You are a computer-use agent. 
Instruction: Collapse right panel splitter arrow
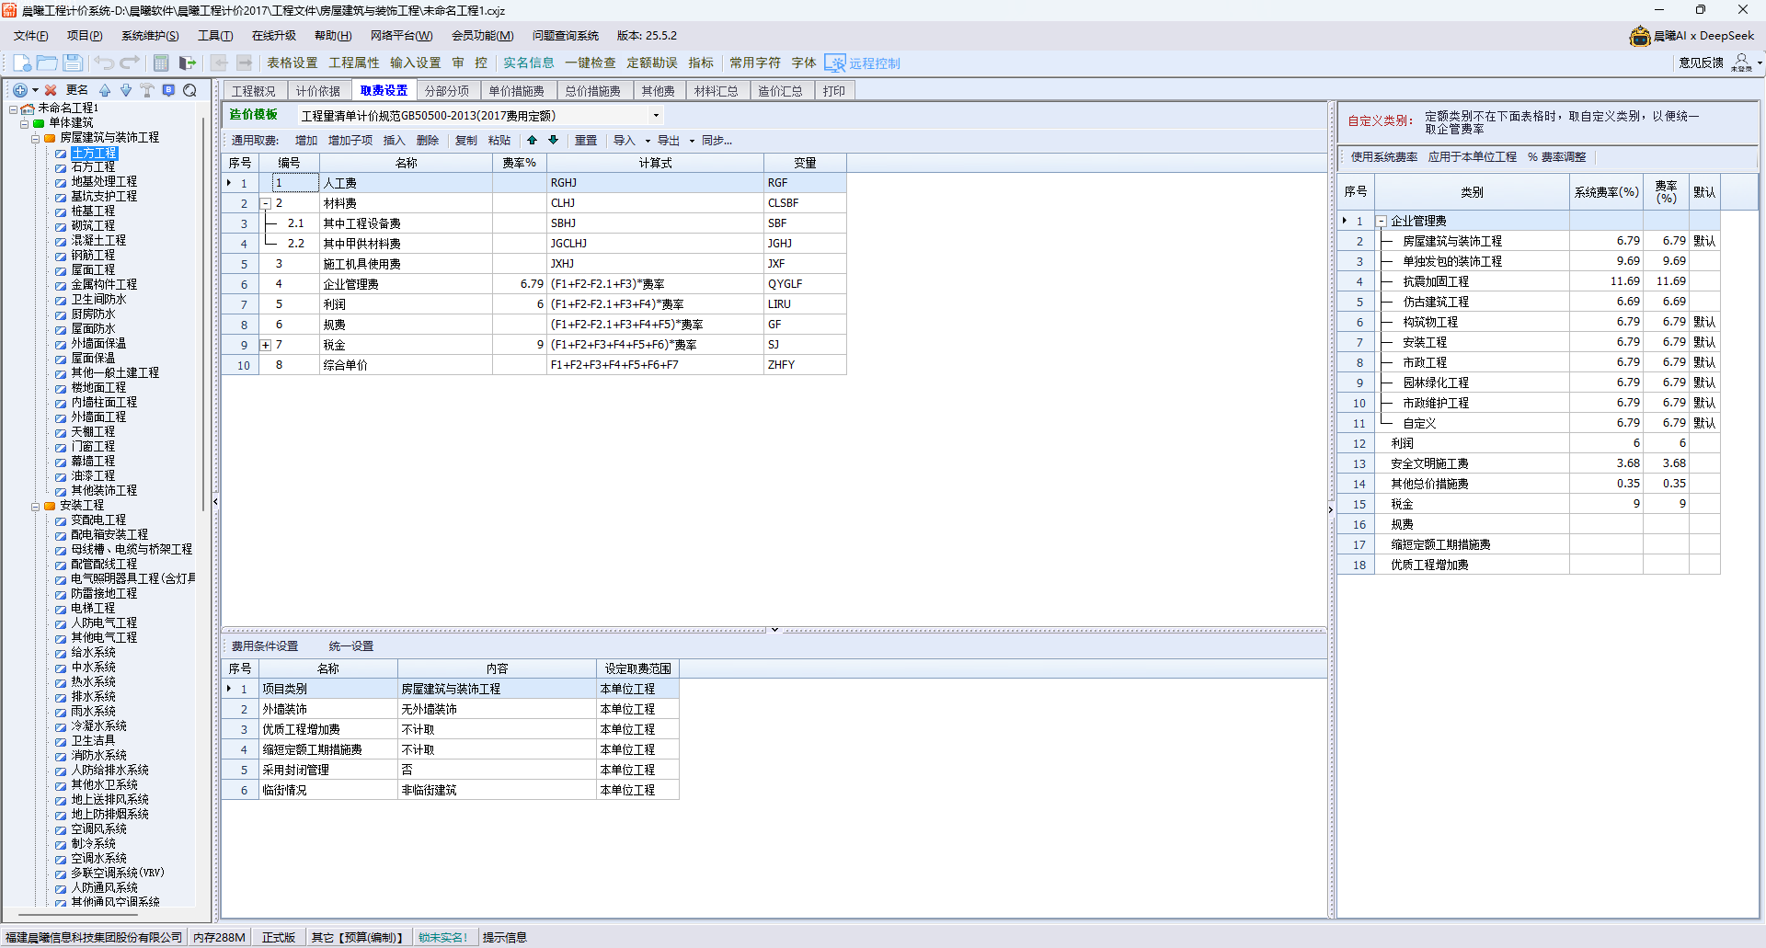pyautogui.click(x=1331, y=509)
